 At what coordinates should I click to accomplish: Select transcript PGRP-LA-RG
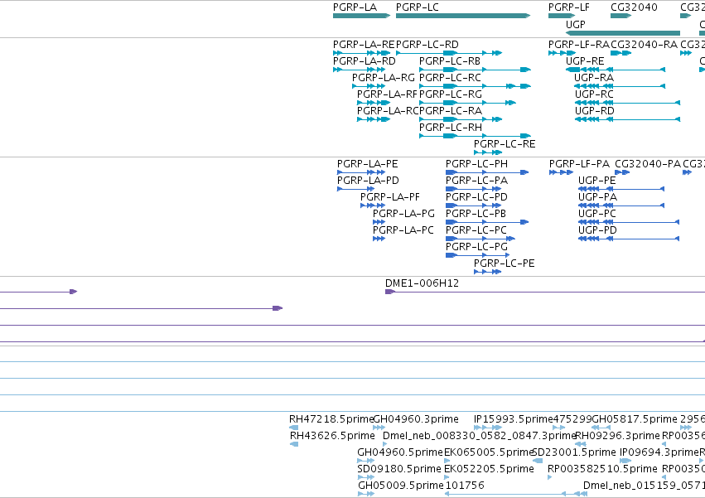(x=384, y=78)
